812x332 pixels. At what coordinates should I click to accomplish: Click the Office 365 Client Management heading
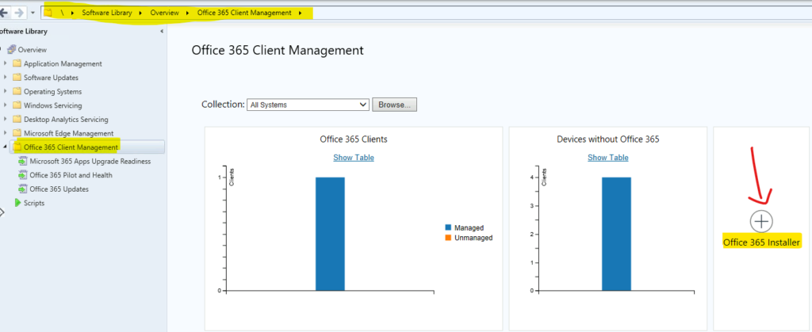tap(278, 50)
